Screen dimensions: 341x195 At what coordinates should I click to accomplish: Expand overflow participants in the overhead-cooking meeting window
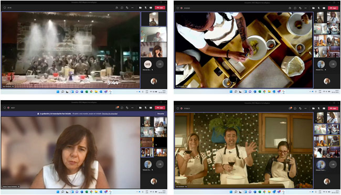pos(333,64)
